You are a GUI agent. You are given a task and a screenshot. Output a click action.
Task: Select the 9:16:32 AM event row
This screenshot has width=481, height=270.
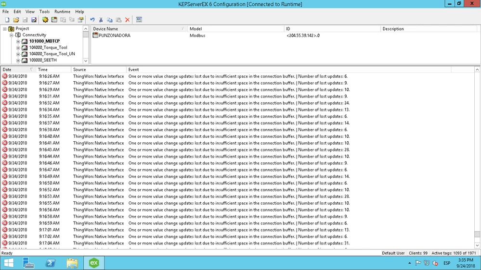coord(237,103)
